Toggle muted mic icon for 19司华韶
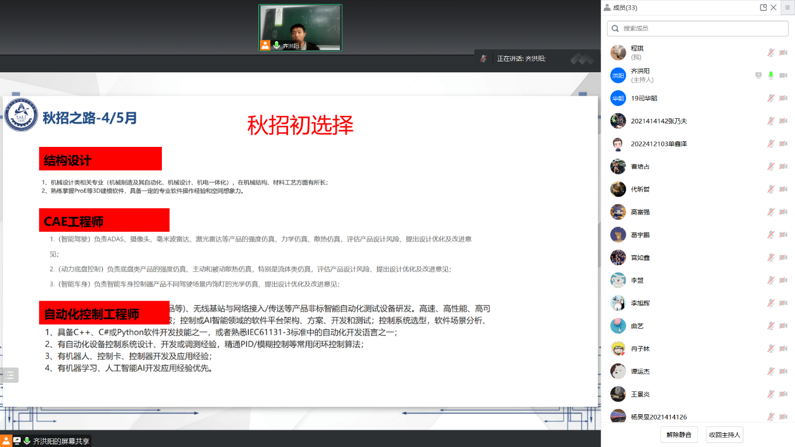 (x=771, y=98)
